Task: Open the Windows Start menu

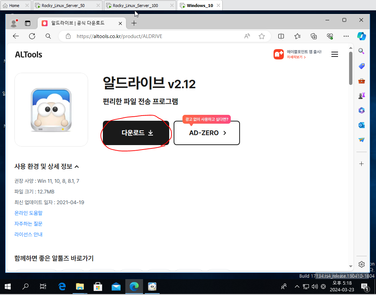Action: 8,287
